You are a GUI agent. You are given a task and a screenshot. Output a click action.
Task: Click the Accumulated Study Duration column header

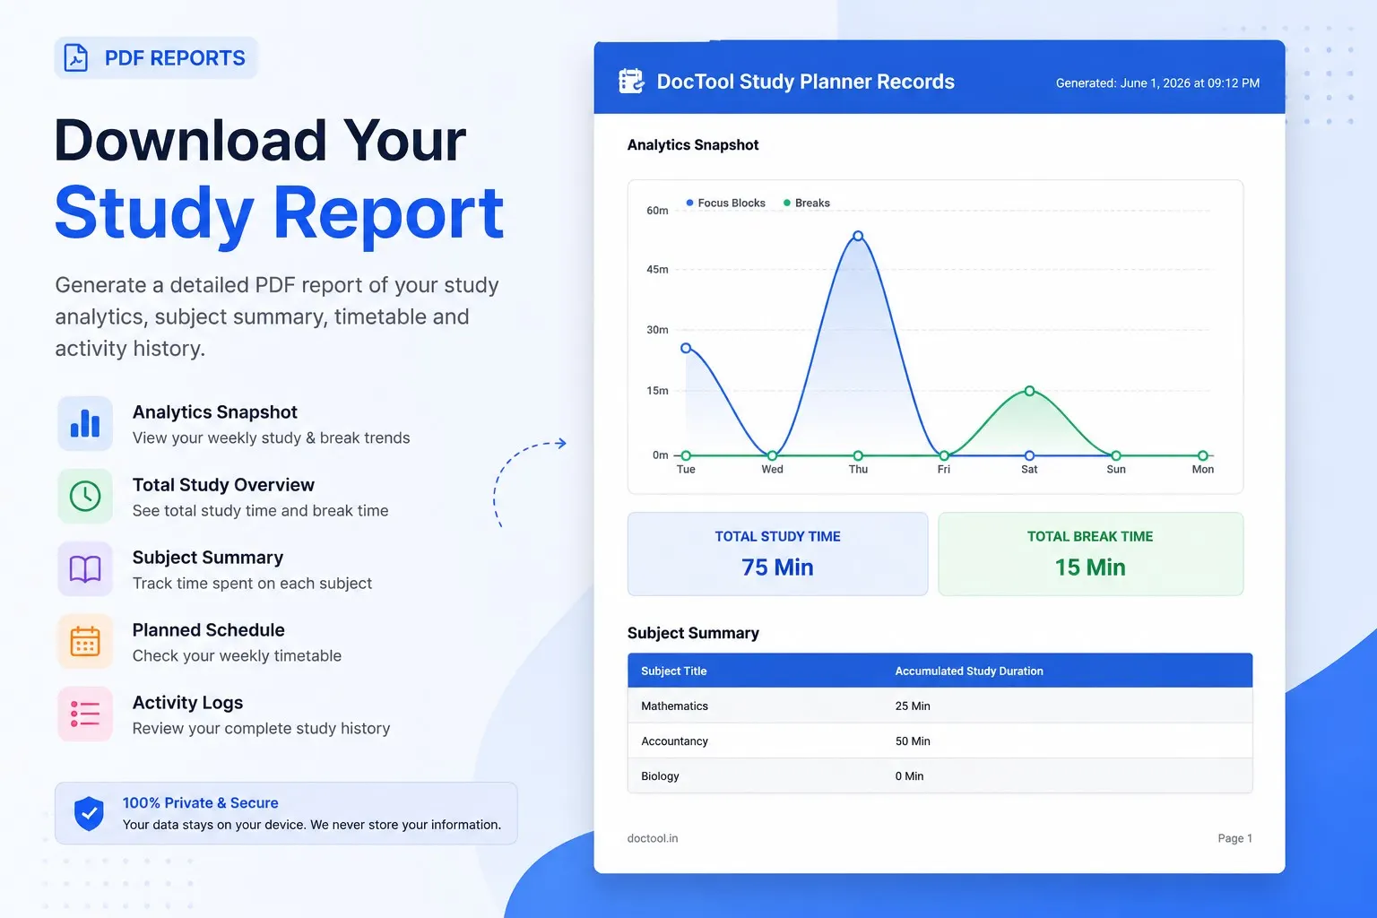coord(969,671)
